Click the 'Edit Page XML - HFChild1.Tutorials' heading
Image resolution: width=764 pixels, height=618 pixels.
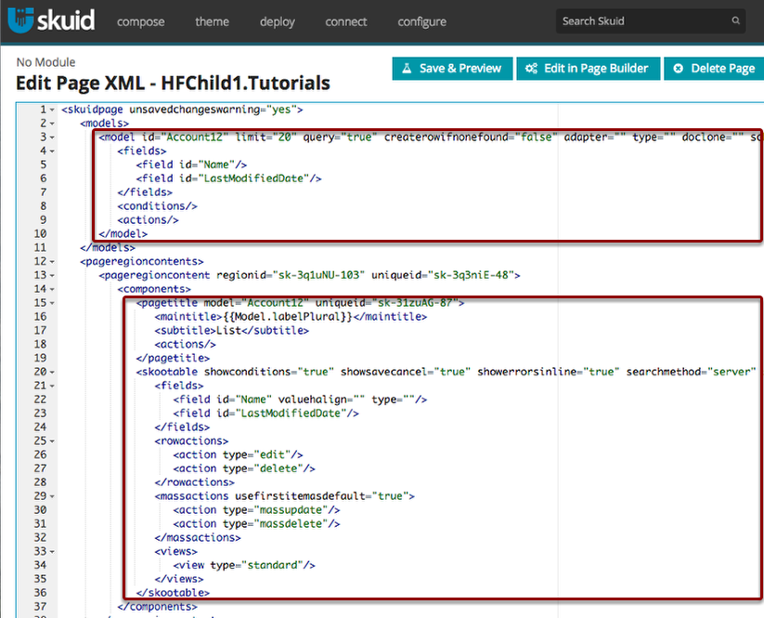[173, 83]
